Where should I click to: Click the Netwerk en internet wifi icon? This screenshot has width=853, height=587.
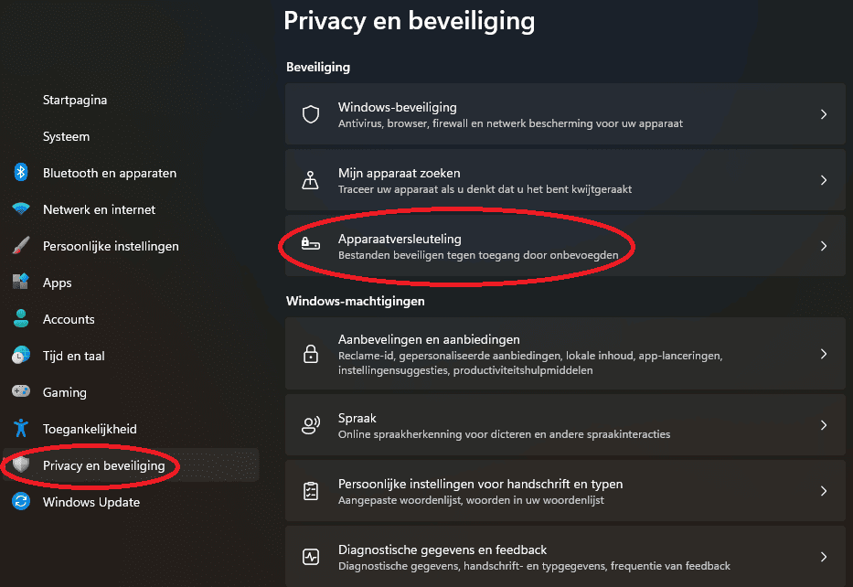pos(21,209)
